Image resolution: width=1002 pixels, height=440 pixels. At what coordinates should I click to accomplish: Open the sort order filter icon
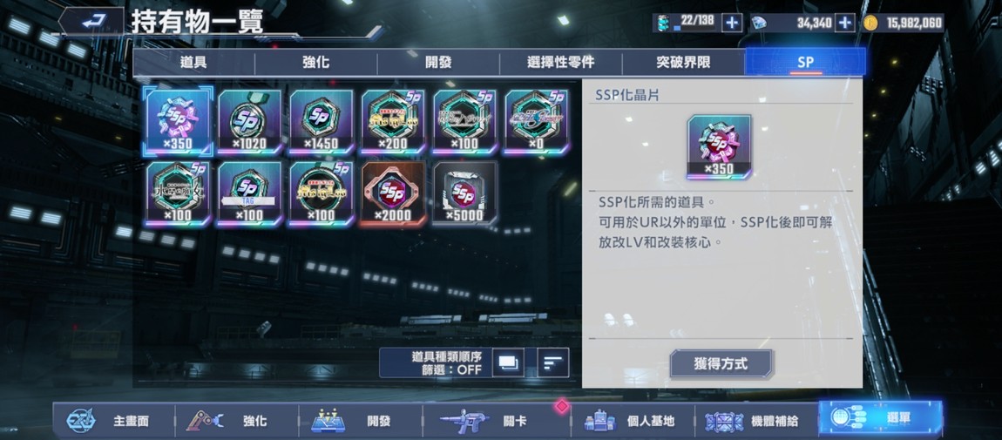point(552,362)
